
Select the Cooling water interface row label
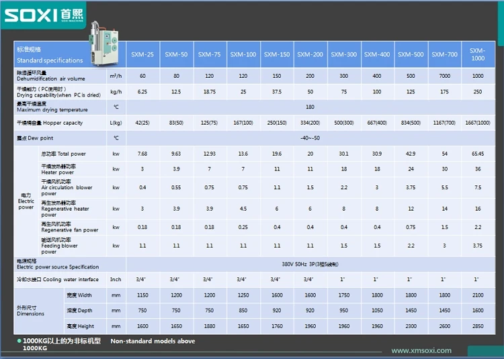tap(57, 279)
